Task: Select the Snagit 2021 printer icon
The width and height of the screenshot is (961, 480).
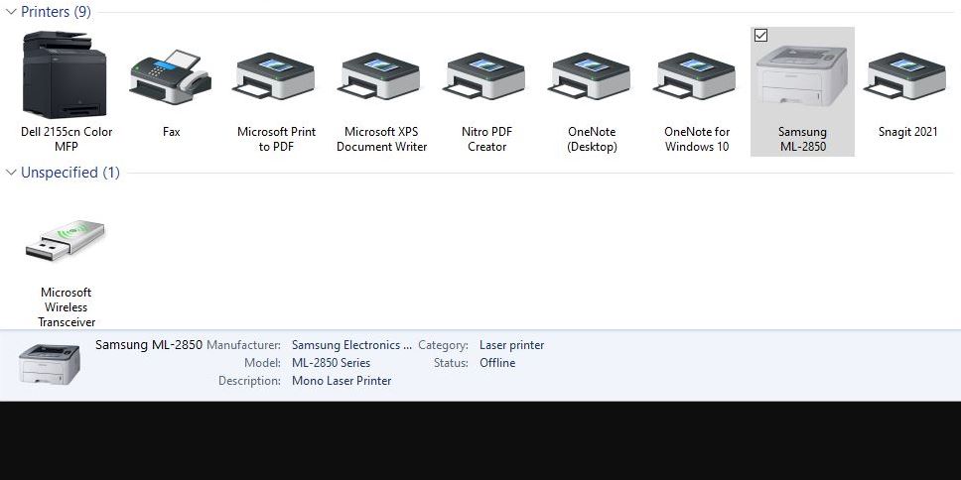Action: click(907, 76)
